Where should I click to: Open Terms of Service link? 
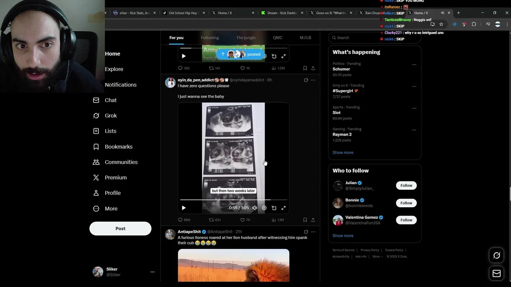(x=343, y=250)
